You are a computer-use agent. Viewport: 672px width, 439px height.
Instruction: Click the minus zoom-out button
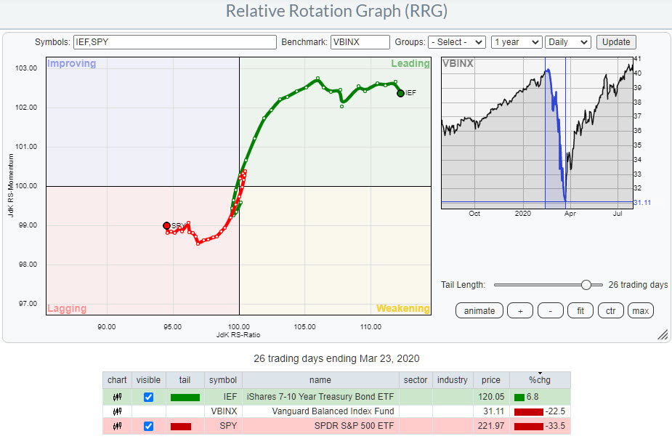coord(551,310)
